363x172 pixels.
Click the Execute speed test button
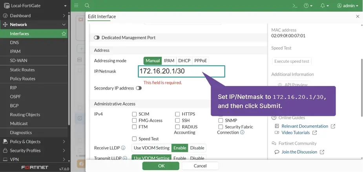(292, 61)
